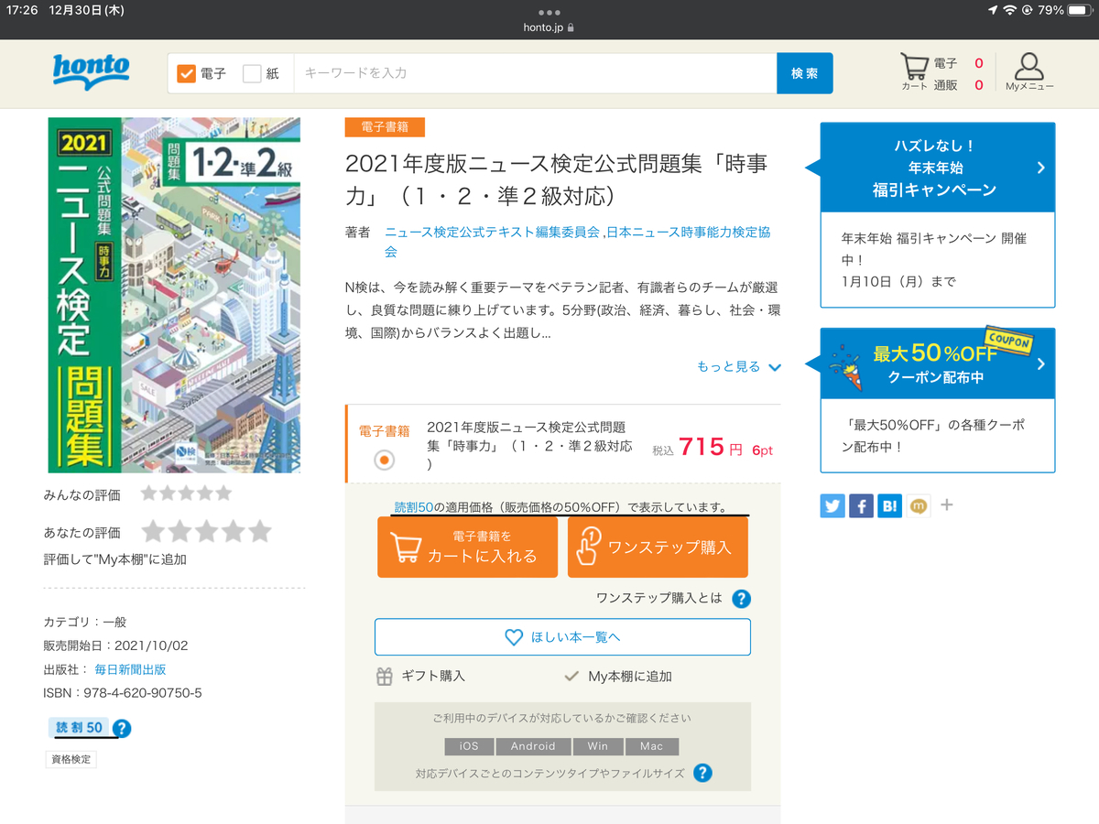Click the 電子 cart count
This screenshot has height=824, width=1099.
pyautogui.click(x=979, y=63)
